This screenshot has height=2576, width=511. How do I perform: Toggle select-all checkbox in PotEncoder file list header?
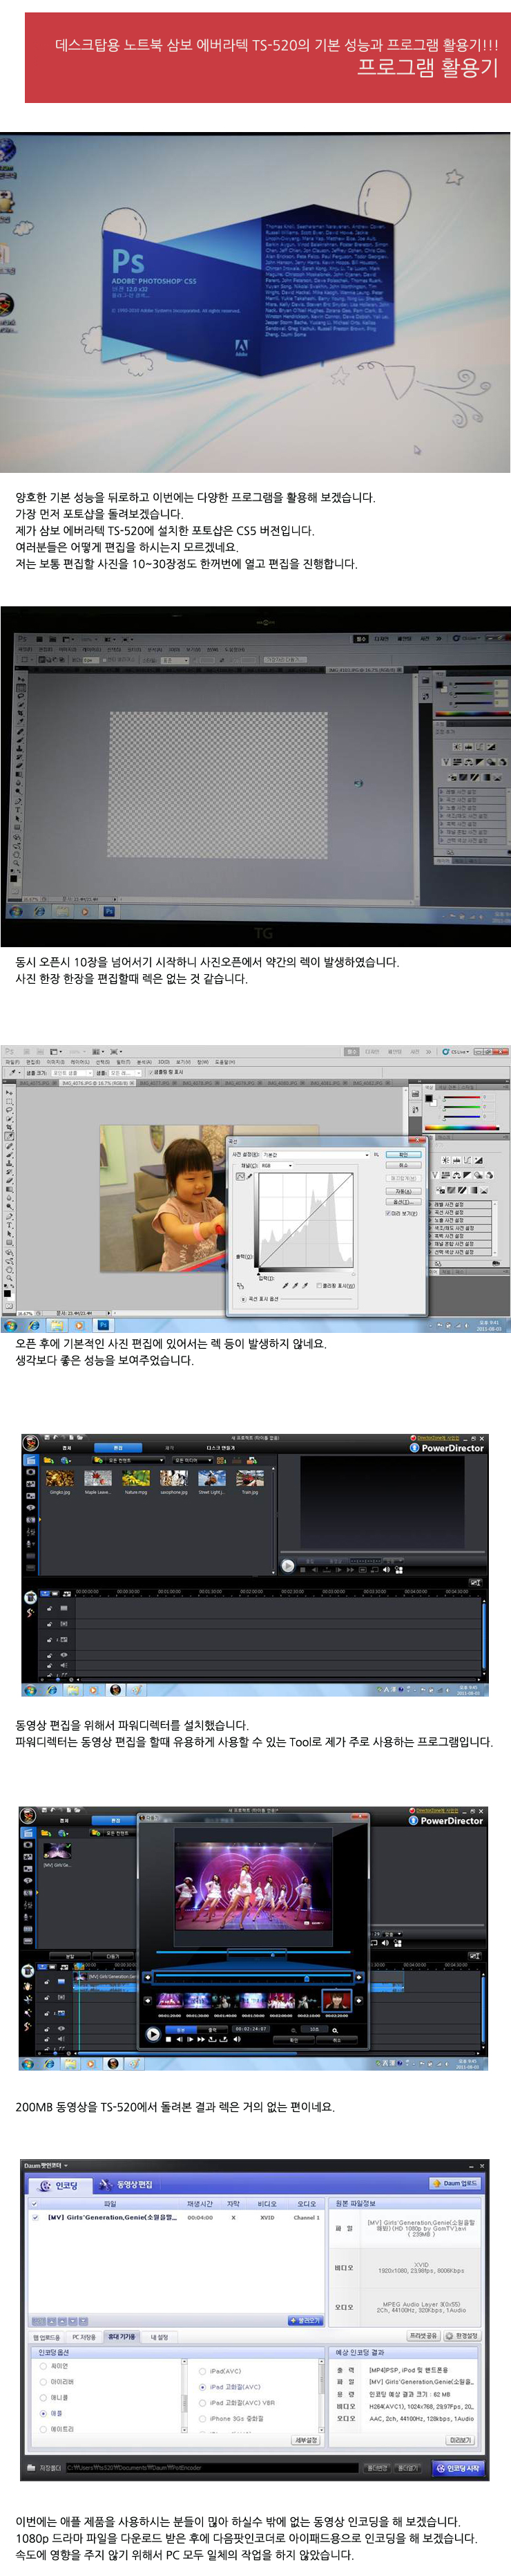tap(35, 2203)
